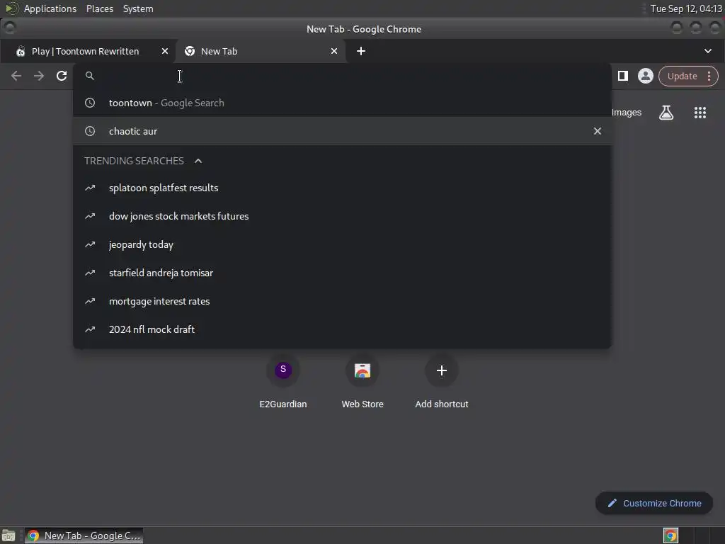Open the Images link
The image size is (725, 544).
coord(626,113)
